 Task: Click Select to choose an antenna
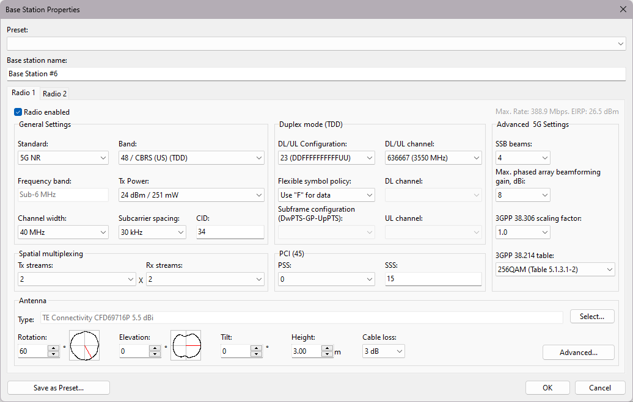click(591, 316)
